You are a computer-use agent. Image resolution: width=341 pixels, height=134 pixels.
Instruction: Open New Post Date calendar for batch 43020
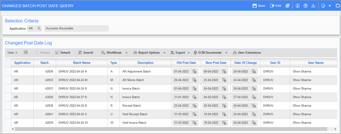click(x=224, y=97)
